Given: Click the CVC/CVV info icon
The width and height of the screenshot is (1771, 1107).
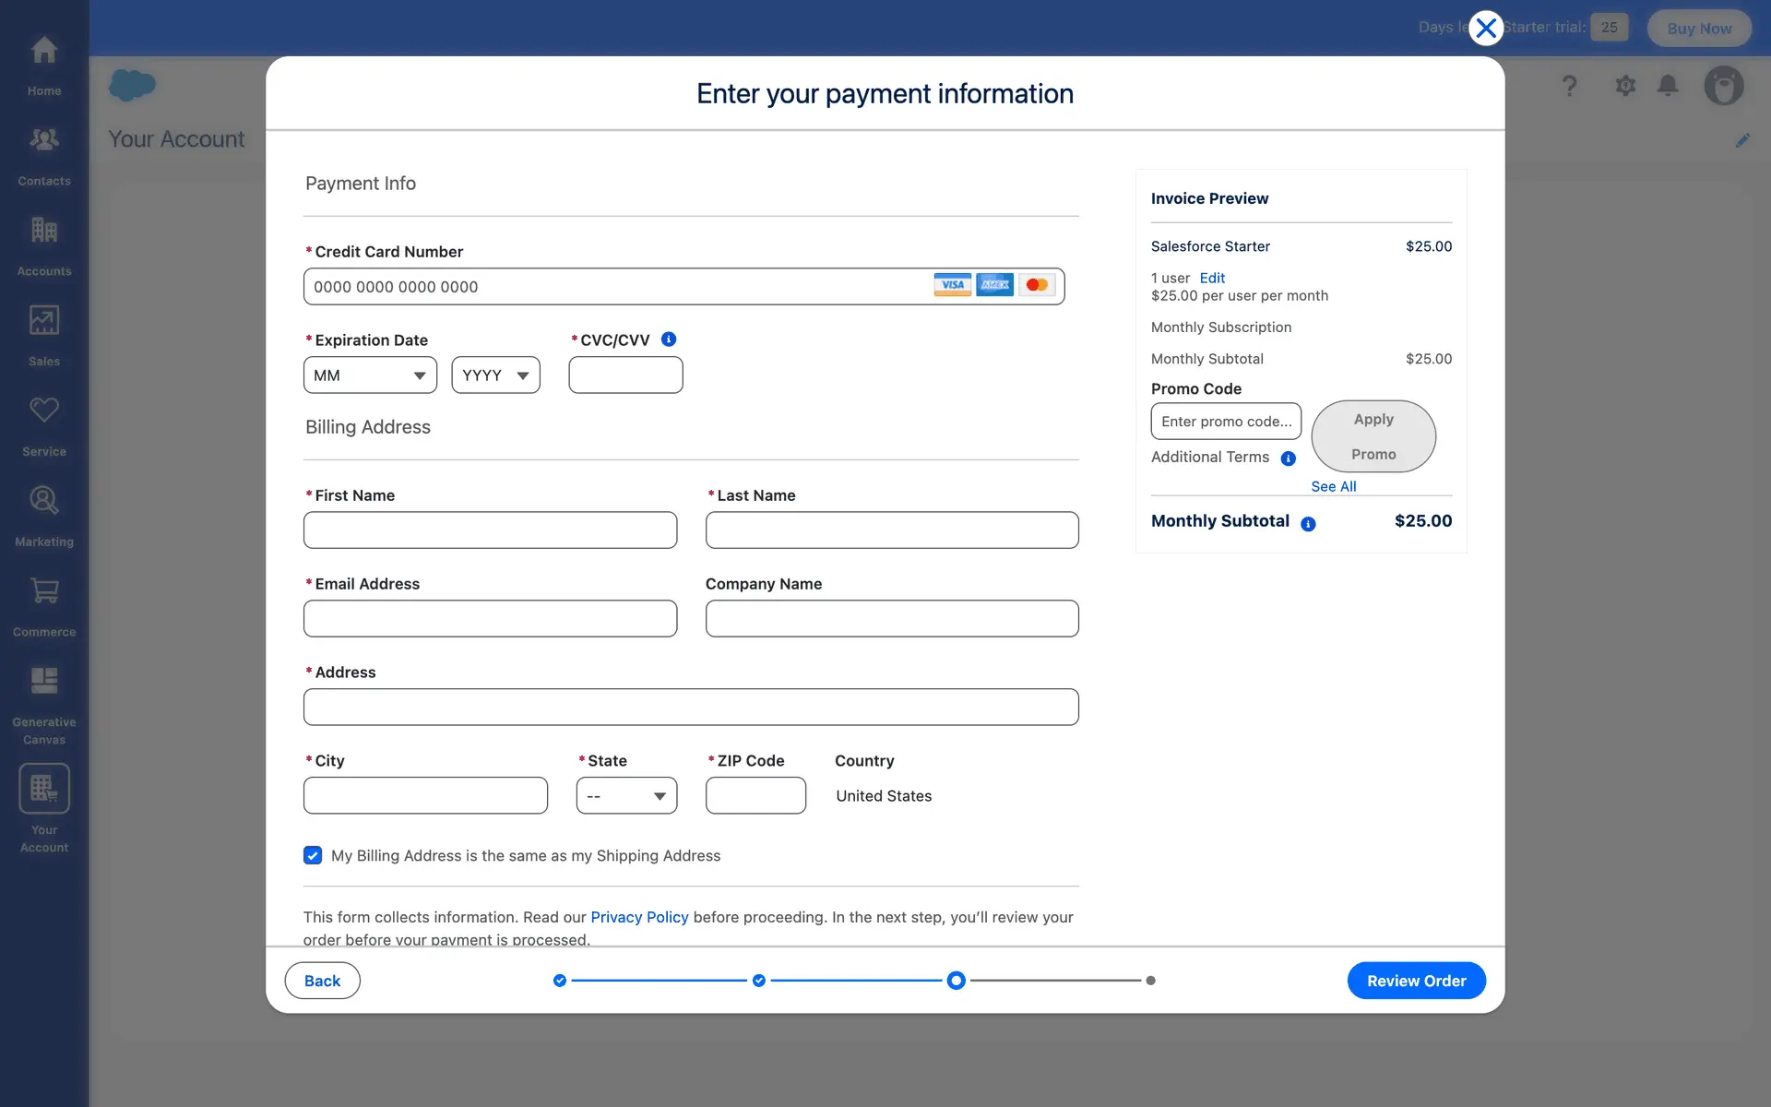Looking at the screenshot, I should 669,339.
